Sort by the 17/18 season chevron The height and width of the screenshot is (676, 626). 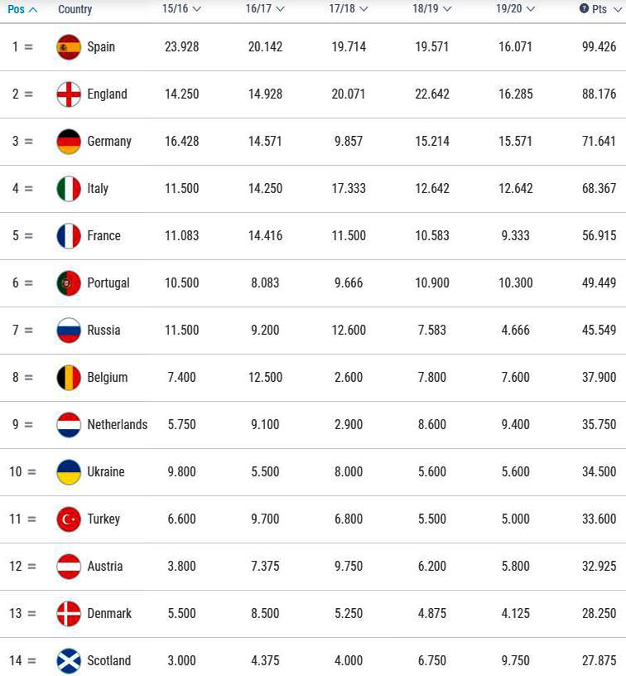pyautogui.click(x=364, y=9)
